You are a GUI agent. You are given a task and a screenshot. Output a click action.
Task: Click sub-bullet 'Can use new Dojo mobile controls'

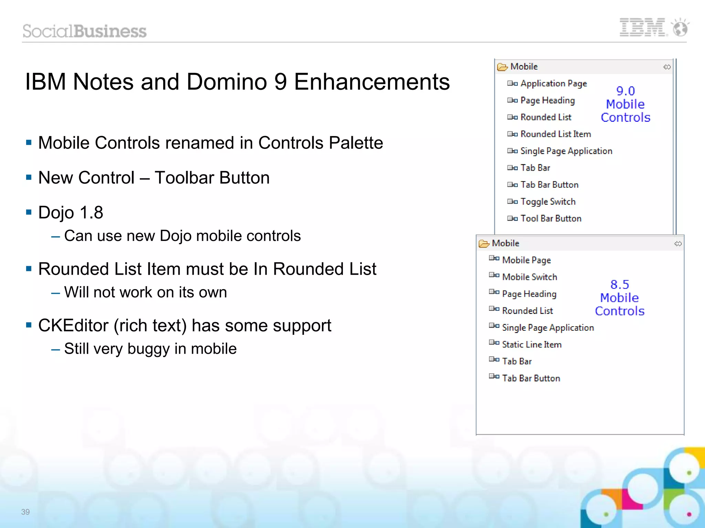pos(182,236)
